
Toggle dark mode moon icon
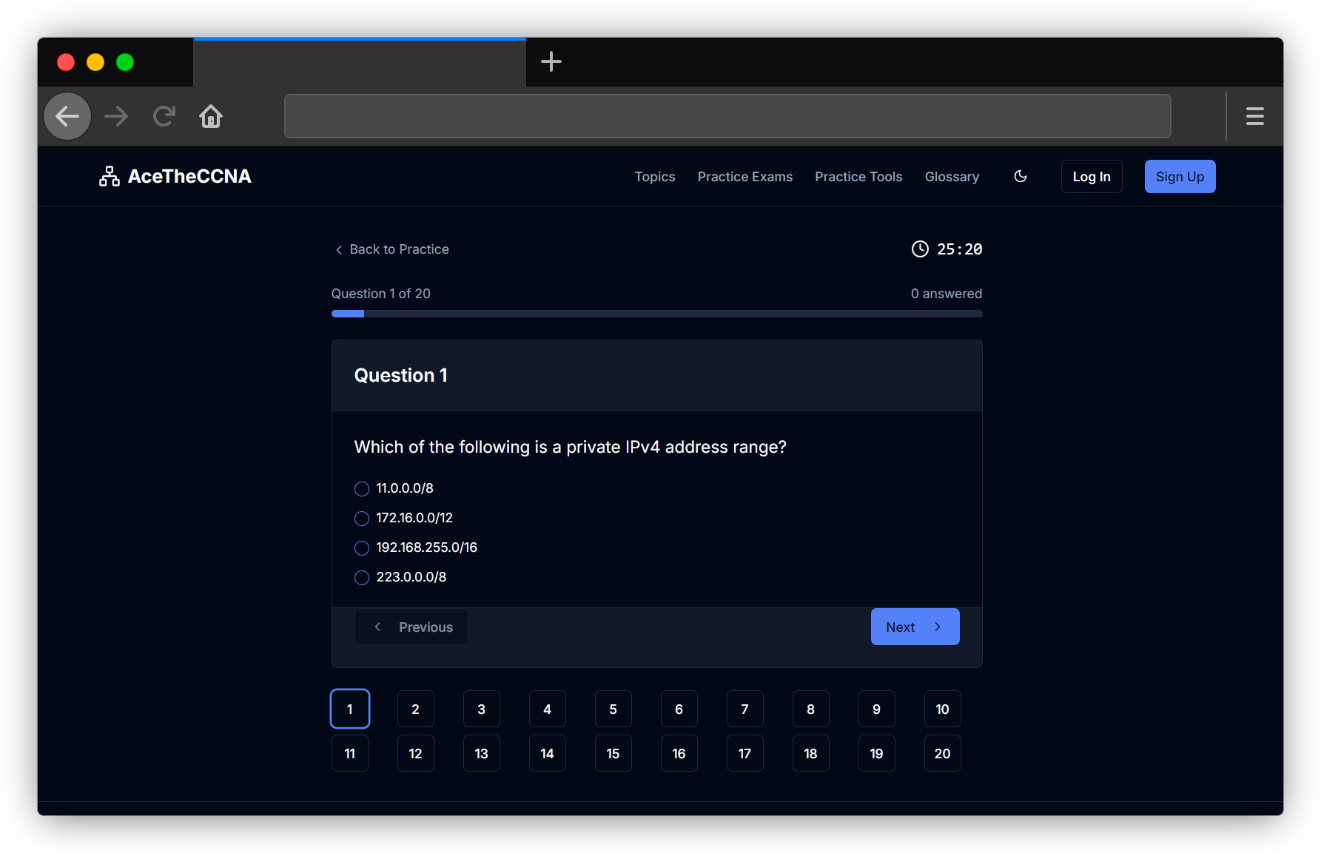point(1020,176)
